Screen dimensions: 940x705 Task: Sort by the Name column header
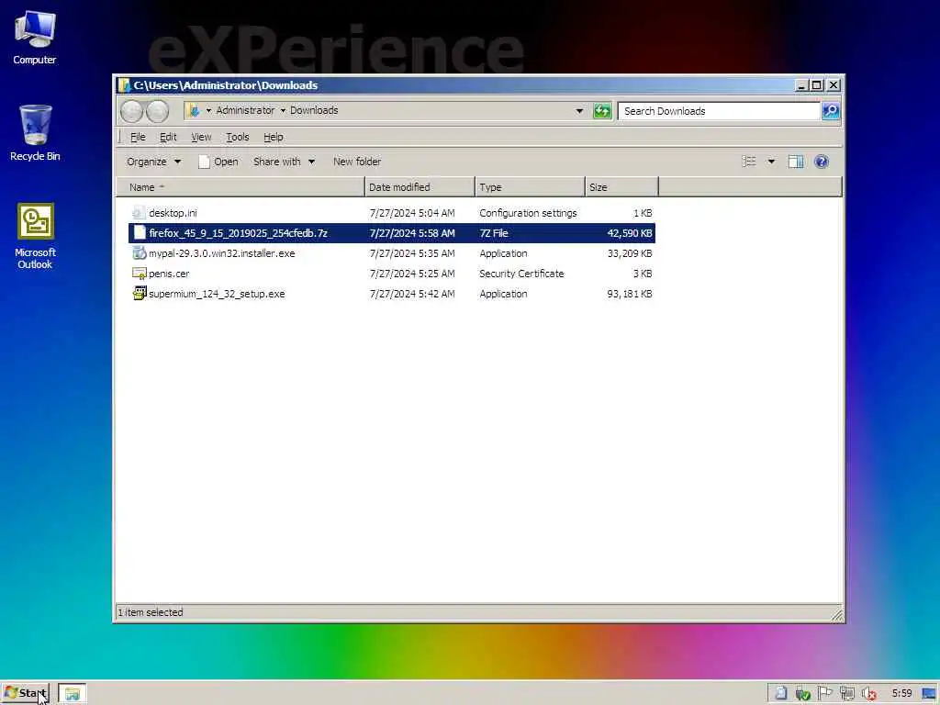tap(241, 187)
